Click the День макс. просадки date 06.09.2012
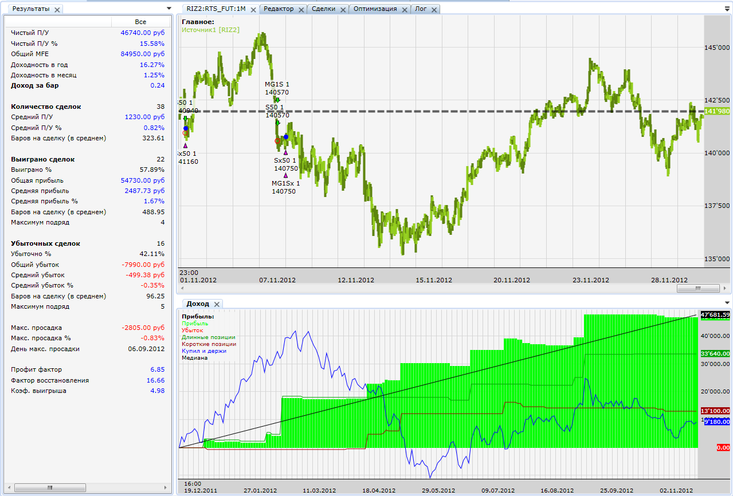 click(146, 349)
